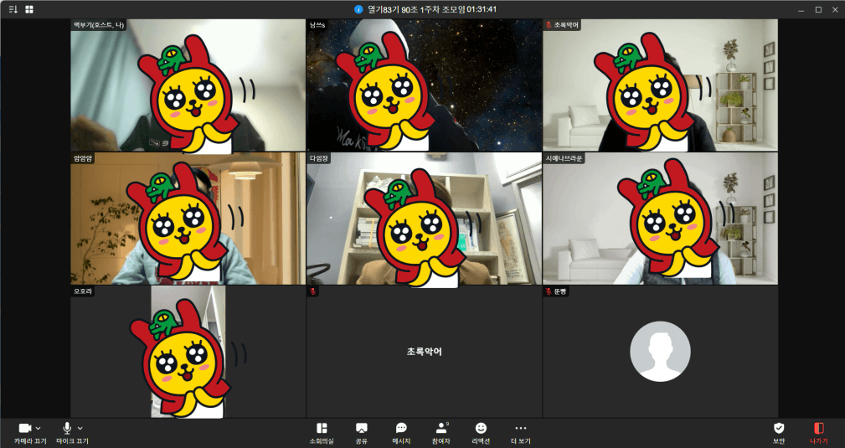Image resolution: width=845 pixels, height=448 pixels.
Task: Expand the camera options arrow
Action: coord(39,428)
